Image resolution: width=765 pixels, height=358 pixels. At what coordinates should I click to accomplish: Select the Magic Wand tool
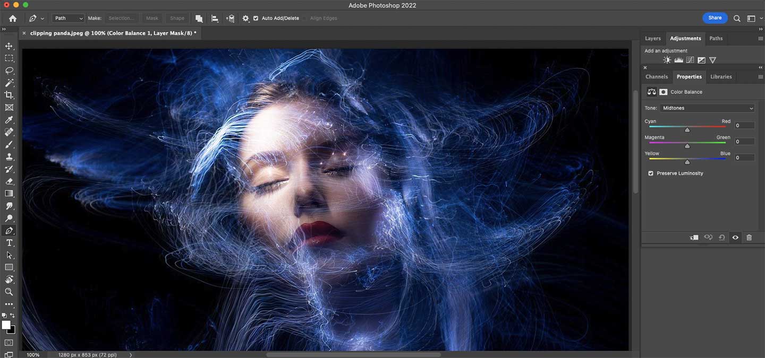click(x=9, y=83)
